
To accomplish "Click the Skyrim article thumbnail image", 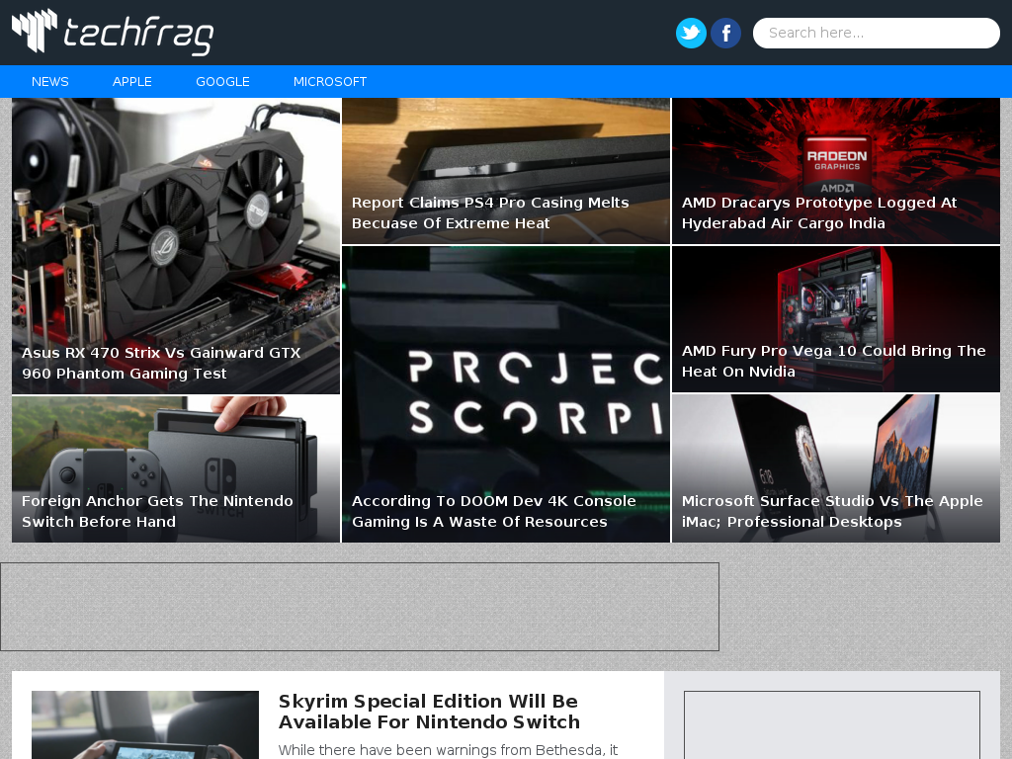I will point(145,724).
